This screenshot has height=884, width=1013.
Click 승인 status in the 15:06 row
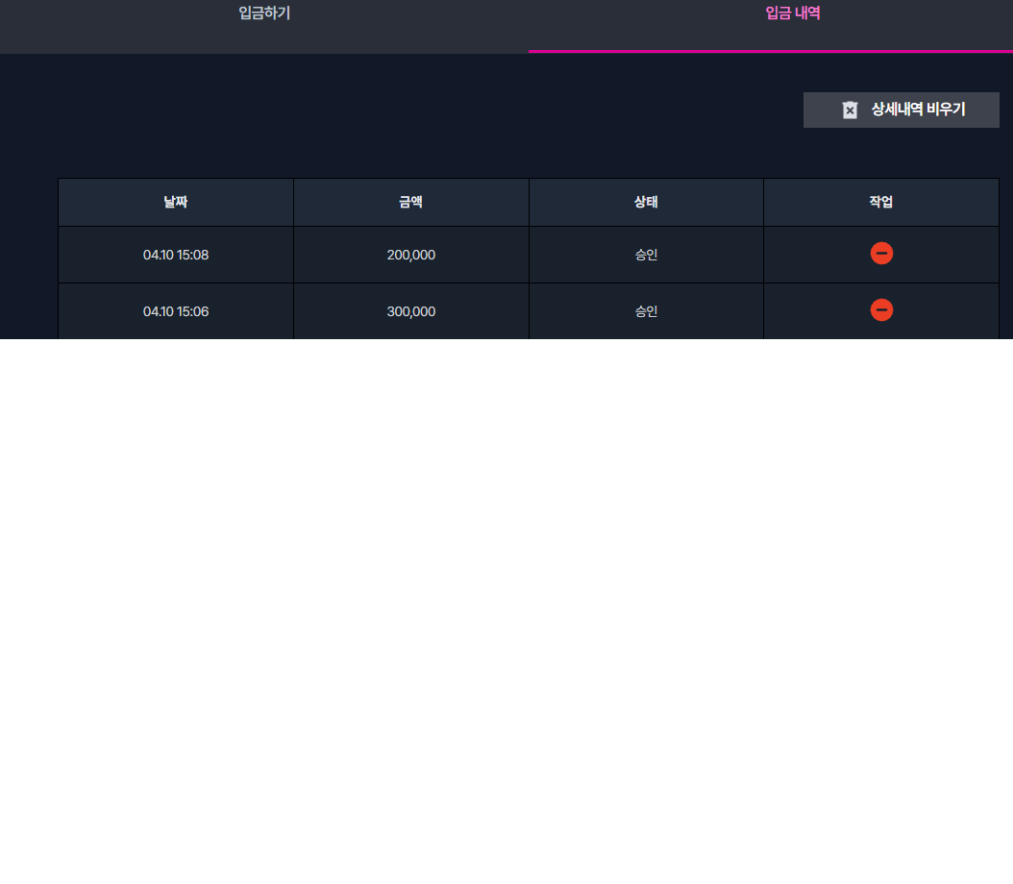[x=646, y=311]
